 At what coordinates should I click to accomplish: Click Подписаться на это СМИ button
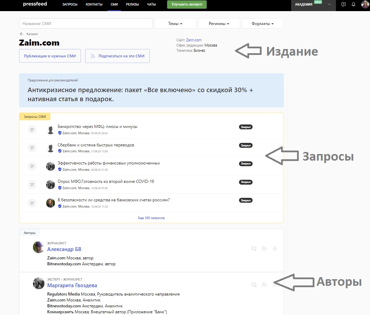117,56
